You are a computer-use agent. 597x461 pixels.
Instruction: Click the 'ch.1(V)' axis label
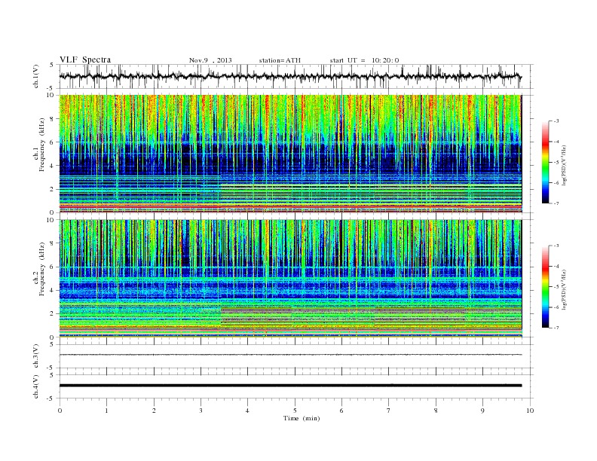point(36,76)
